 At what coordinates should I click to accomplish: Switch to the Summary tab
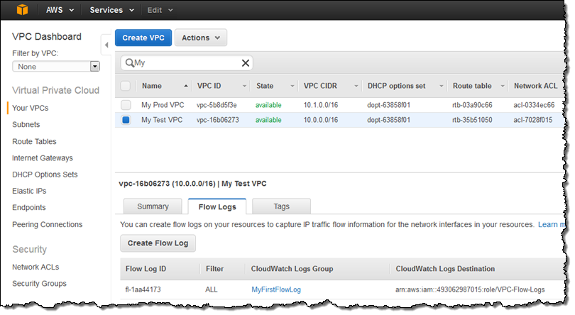click(153, 206)
